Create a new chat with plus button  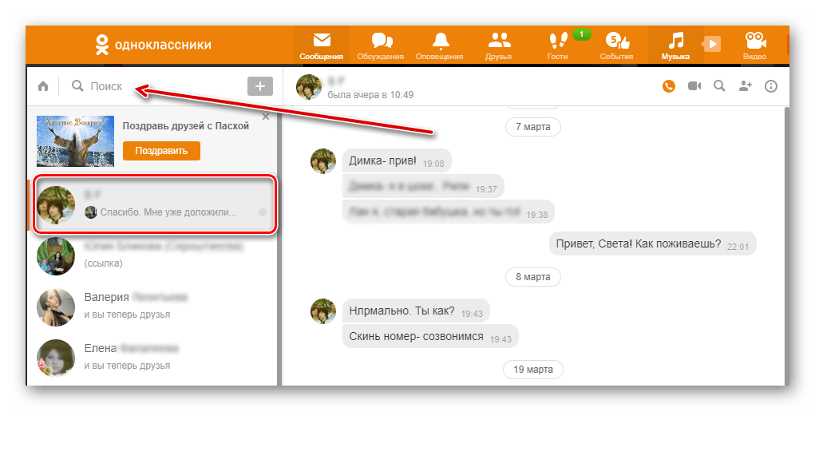click(260, 86)
